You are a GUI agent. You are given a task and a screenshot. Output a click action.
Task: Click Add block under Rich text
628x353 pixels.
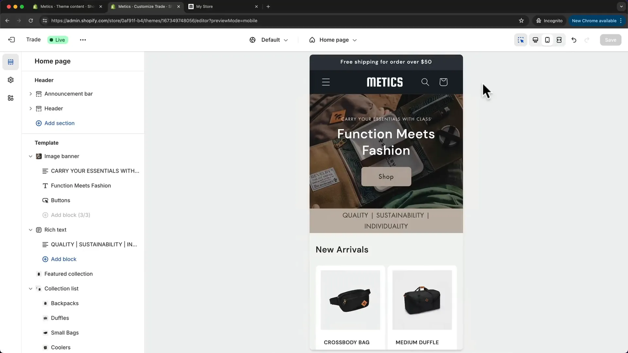(x=64, y=259)
